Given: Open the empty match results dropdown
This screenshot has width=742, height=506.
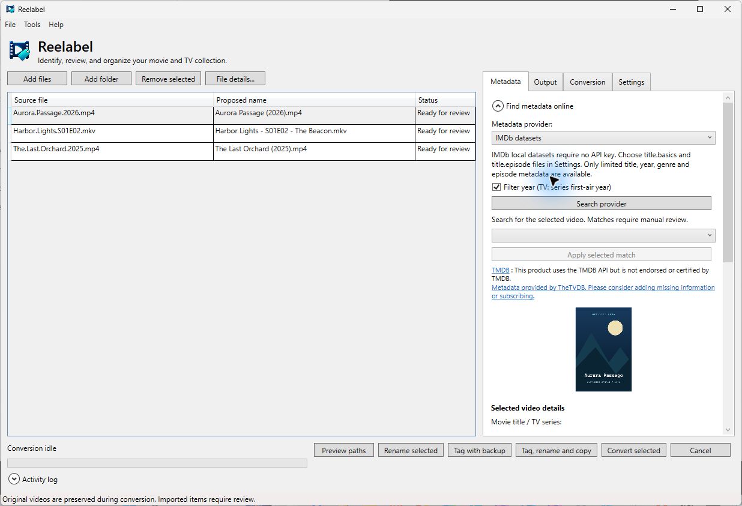Looking at the screenshot, I should tap(603, 235).
